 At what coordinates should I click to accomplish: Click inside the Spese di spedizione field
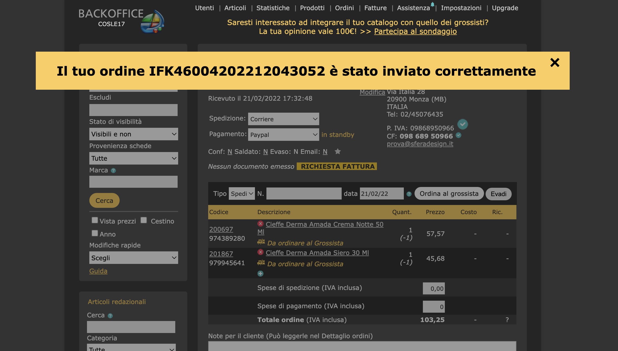point(434,288)
